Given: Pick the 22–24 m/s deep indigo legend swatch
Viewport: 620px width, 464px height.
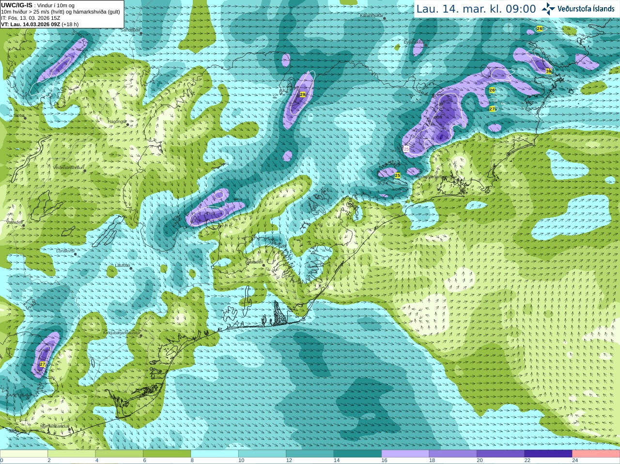Looking at the screenshot, I should [x=548, y=454].
